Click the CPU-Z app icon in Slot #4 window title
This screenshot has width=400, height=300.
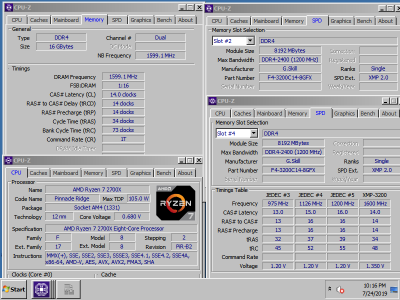tap(212, 101)
